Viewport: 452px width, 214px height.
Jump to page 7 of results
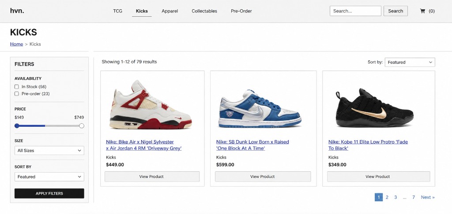(413, 197)
